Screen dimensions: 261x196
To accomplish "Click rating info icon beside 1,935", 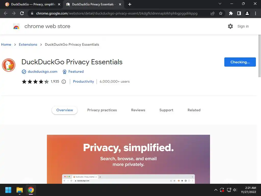I will [x=64, y=82].
